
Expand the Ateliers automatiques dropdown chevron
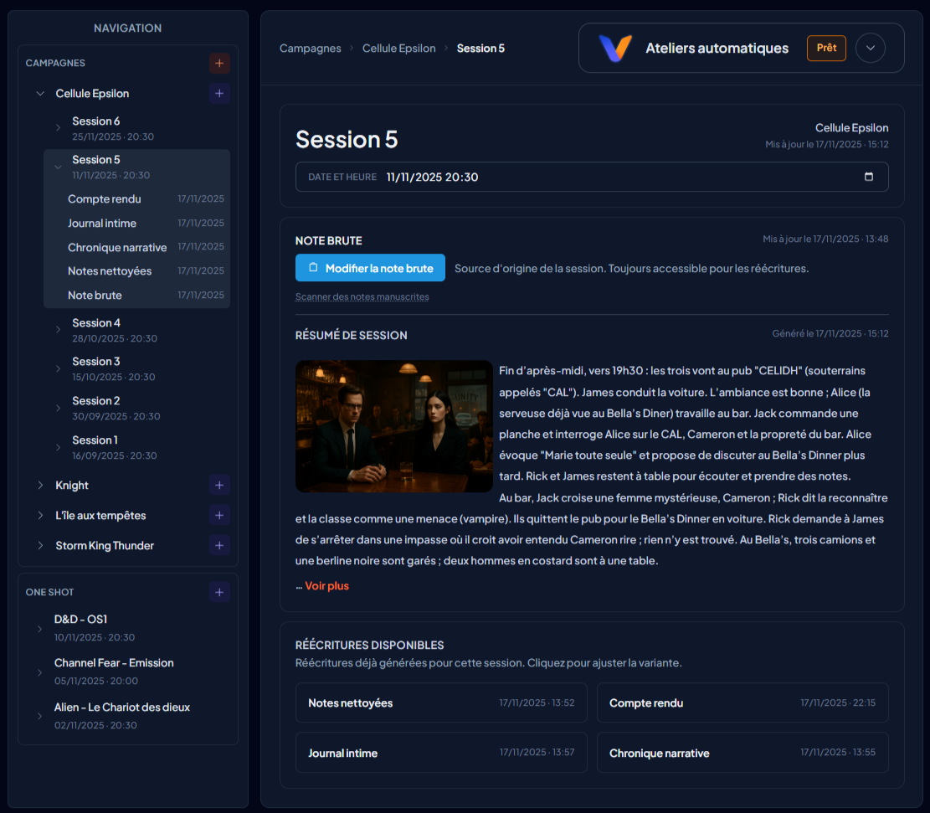click(x=870, y=48)
